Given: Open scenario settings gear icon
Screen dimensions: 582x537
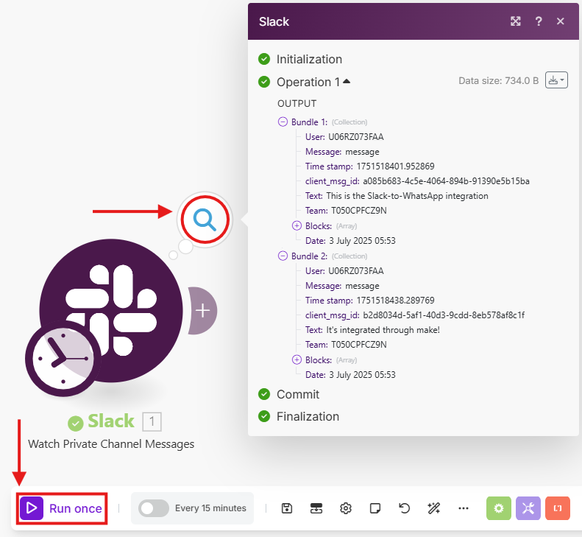Looking at the screenshot, I should tap(346, 508).
